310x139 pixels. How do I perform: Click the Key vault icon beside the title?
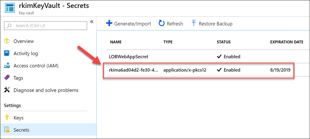[9, 8]
